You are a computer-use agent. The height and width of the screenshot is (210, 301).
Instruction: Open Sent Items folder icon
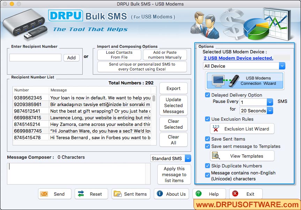point(119,194)
